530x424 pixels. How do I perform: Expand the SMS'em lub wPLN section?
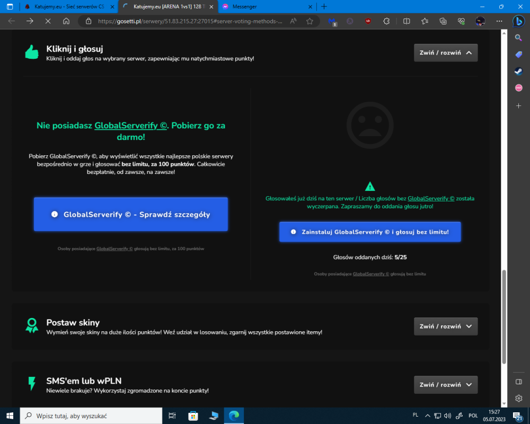pos(446,385)
